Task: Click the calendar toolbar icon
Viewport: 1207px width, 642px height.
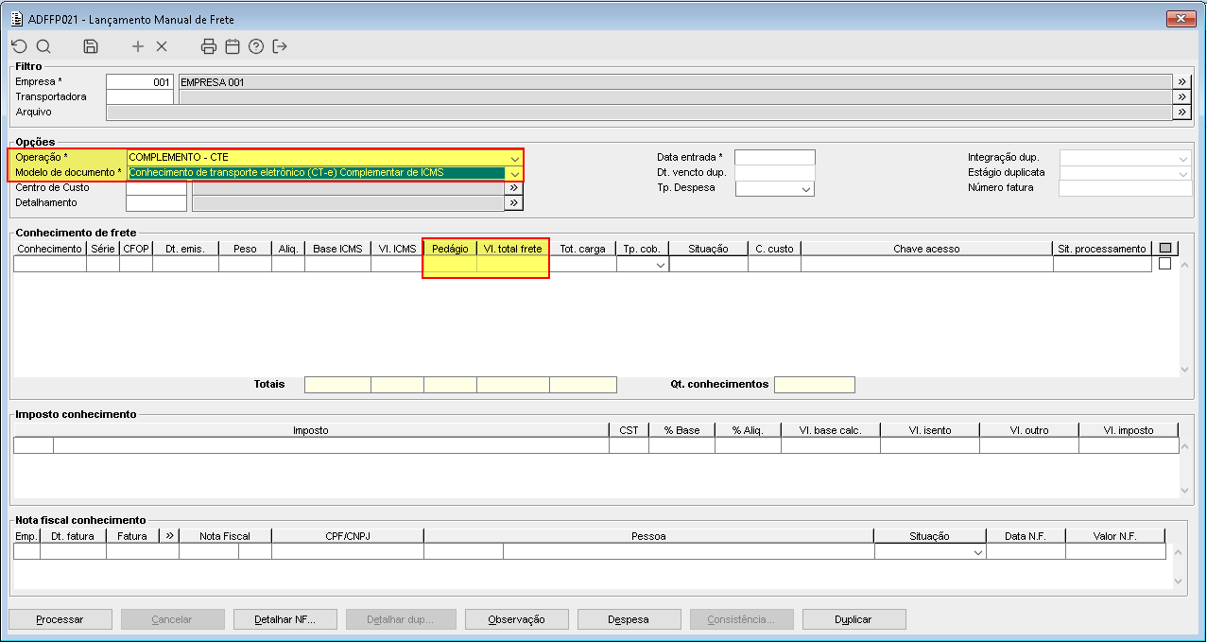Action: (x=233, y=46)
